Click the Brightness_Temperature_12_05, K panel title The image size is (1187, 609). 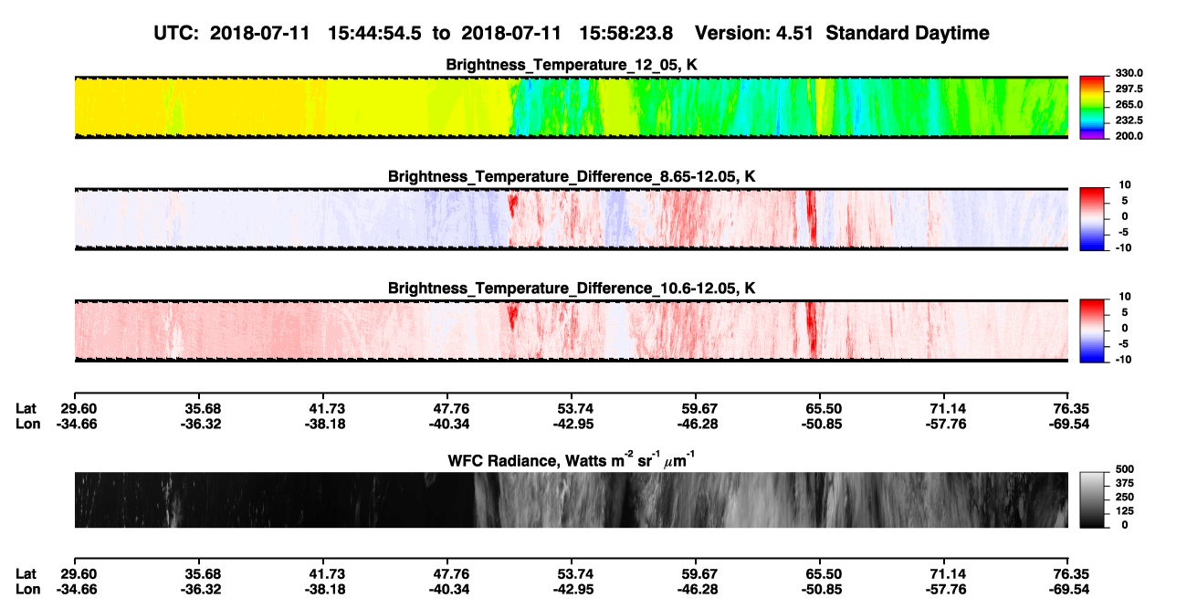(572, 65)
